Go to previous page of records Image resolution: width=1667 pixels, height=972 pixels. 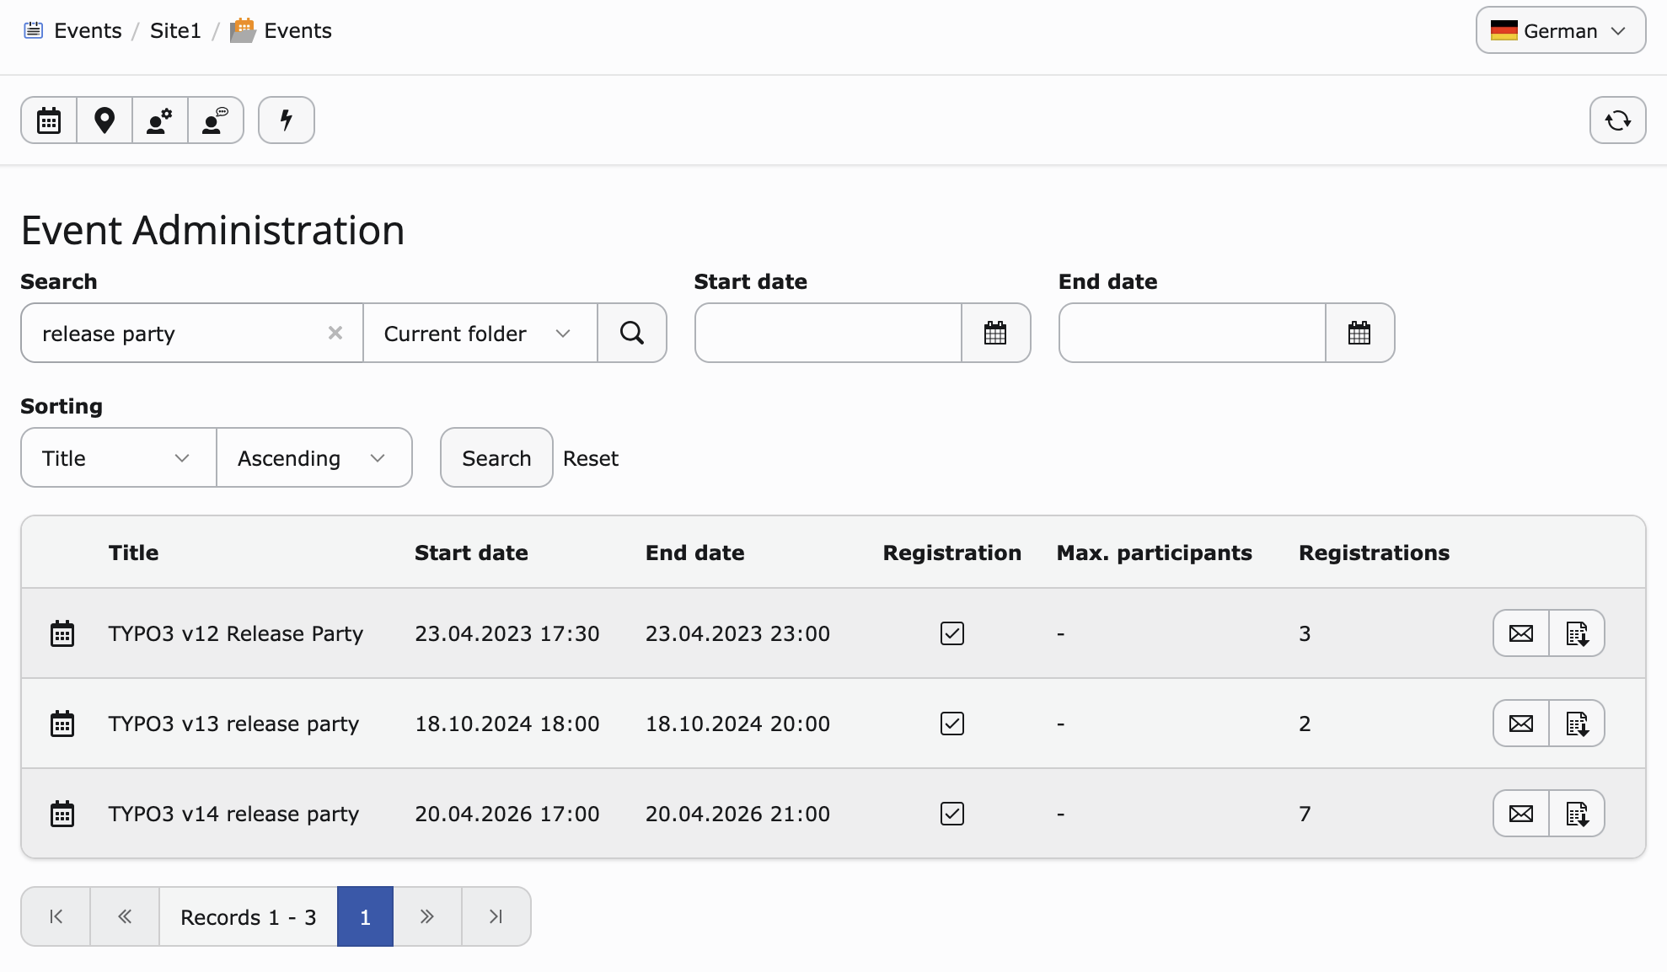(125, 916)
